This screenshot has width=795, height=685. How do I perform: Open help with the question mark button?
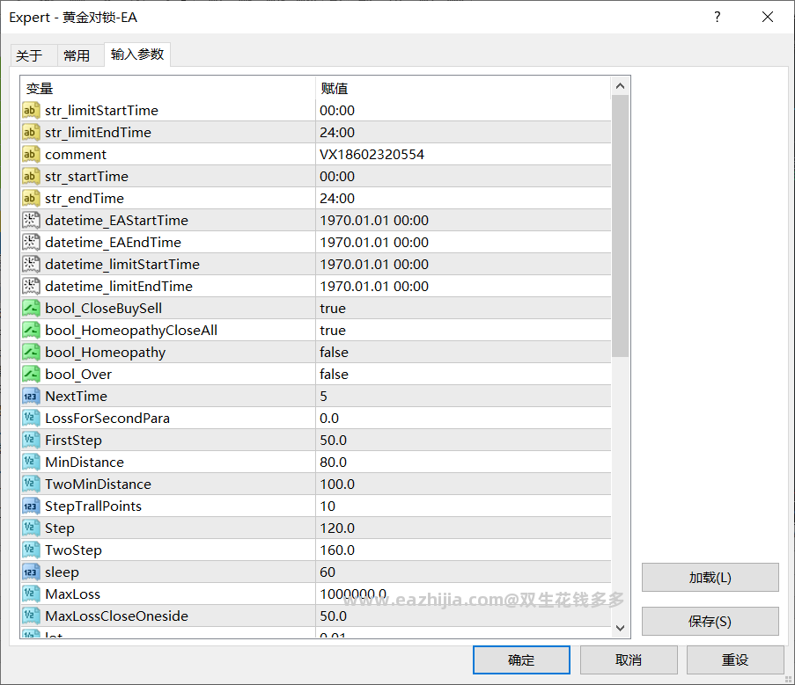tap(718, 18)
